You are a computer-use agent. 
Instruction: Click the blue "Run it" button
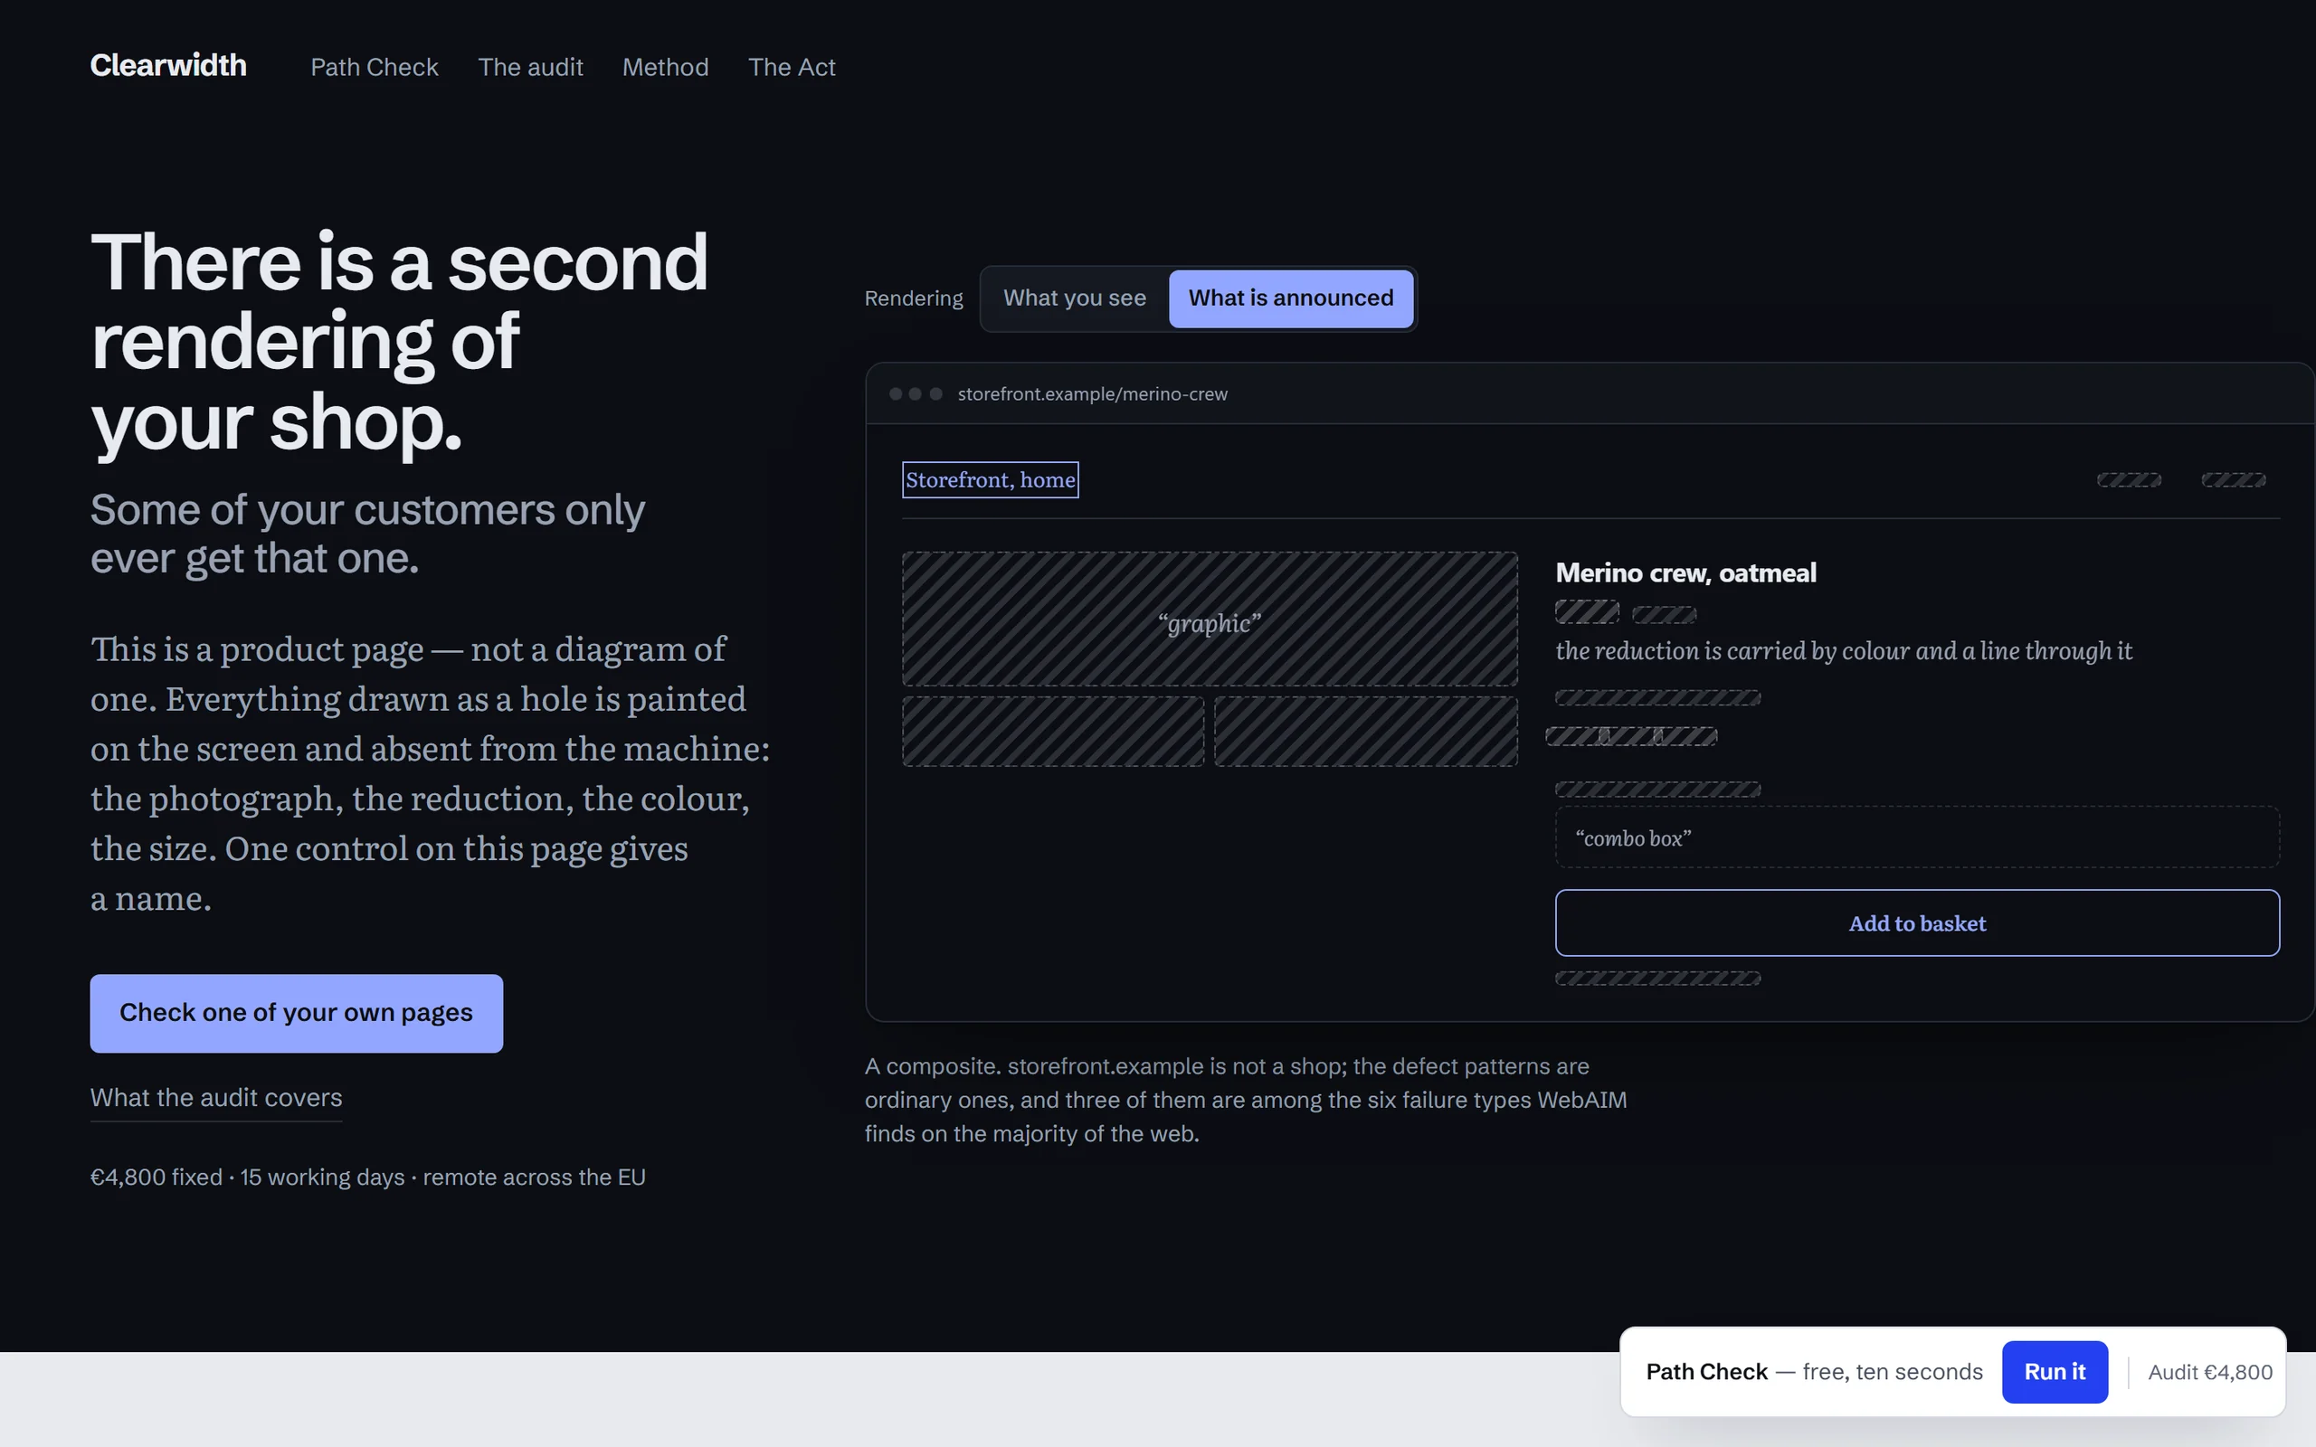[2055, 1371]
